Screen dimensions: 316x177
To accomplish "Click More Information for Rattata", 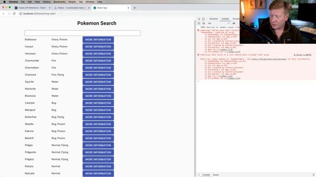I will 98,166.
